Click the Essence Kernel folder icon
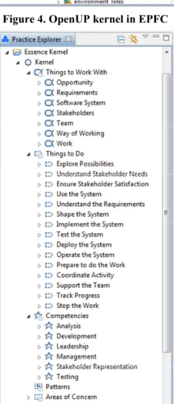The height and width of the screenshot is (404, 174). point(17,52)
